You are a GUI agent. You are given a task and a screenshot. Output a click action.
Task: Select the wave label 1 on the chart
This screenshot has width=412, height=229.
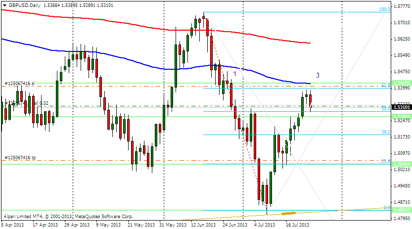tap(235, 74)
